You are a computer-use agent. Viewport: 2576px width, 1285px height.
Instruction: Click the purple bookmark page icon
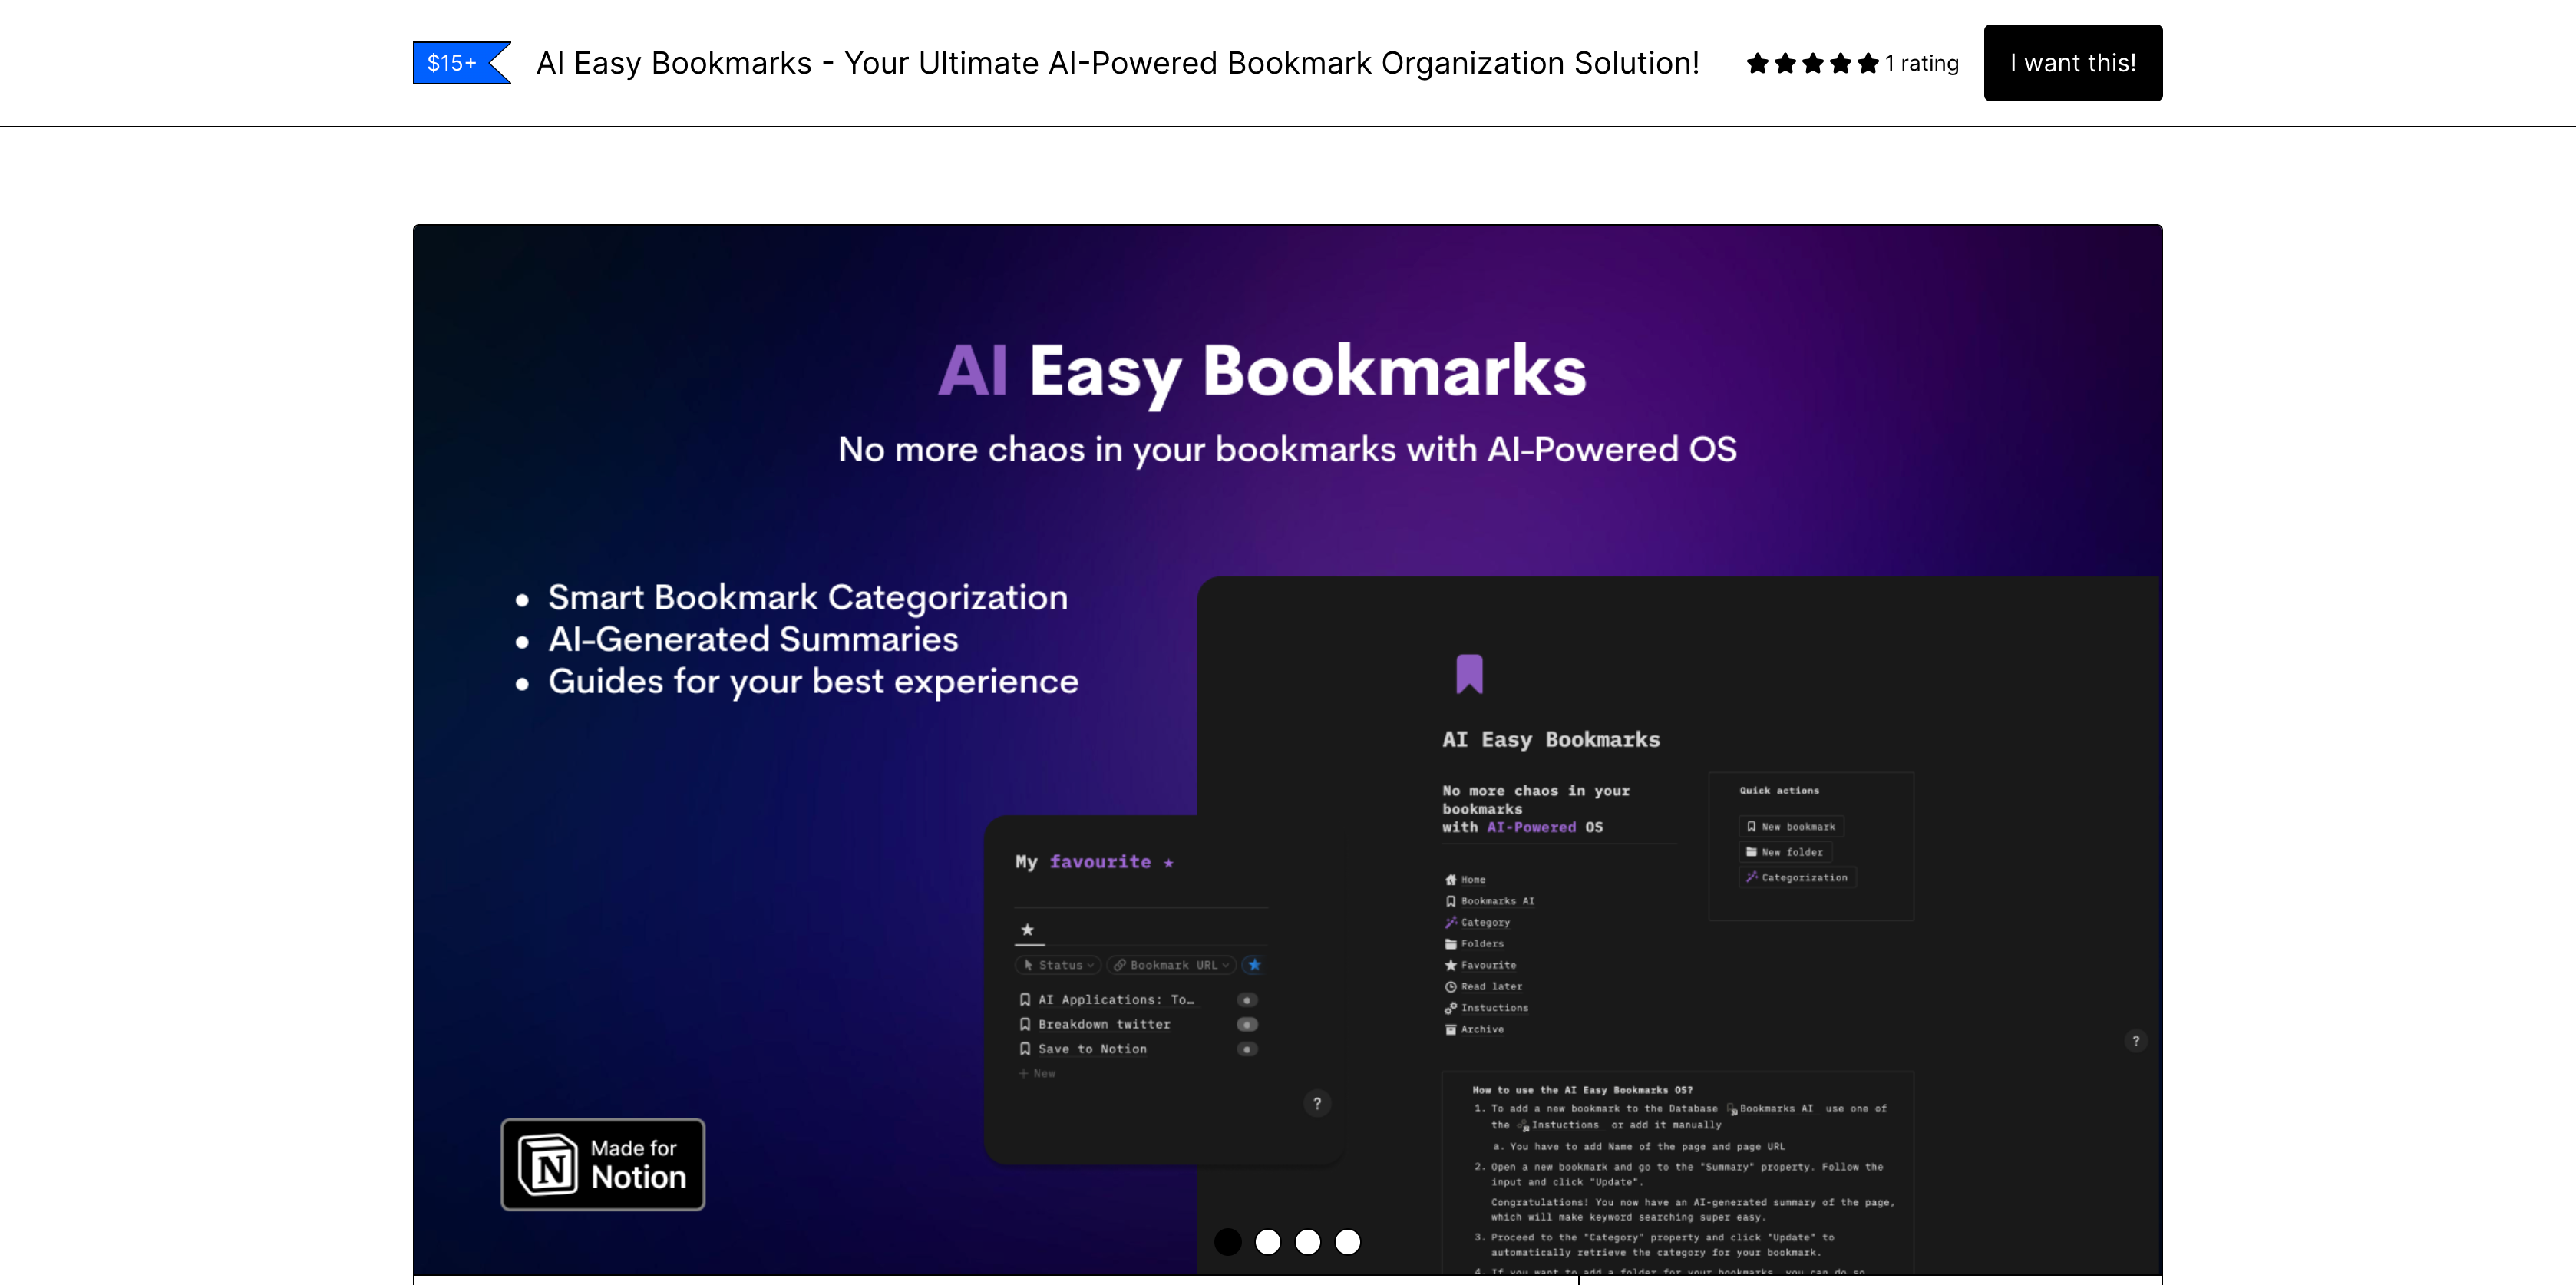(x=1468, y=673)
